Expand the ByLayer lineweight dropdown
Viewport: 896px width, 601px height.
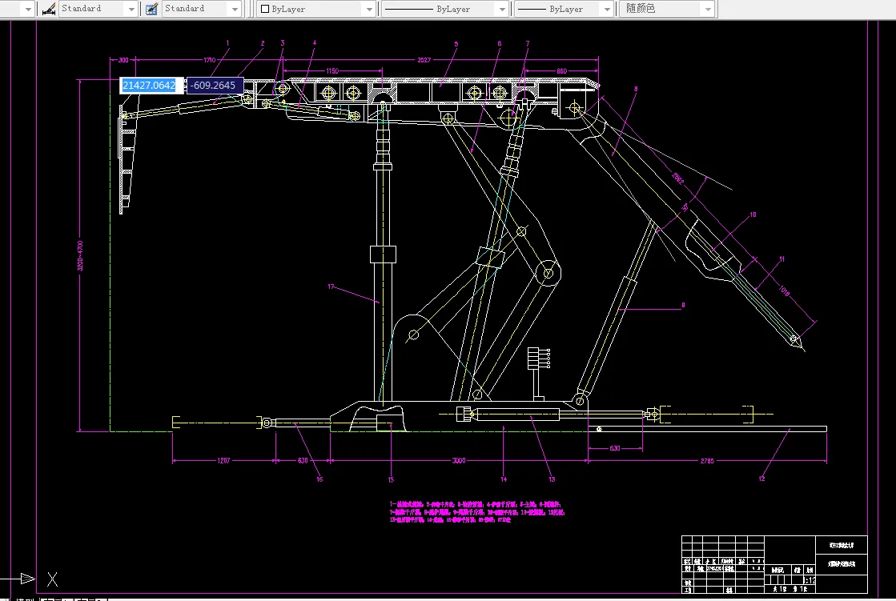564,9
